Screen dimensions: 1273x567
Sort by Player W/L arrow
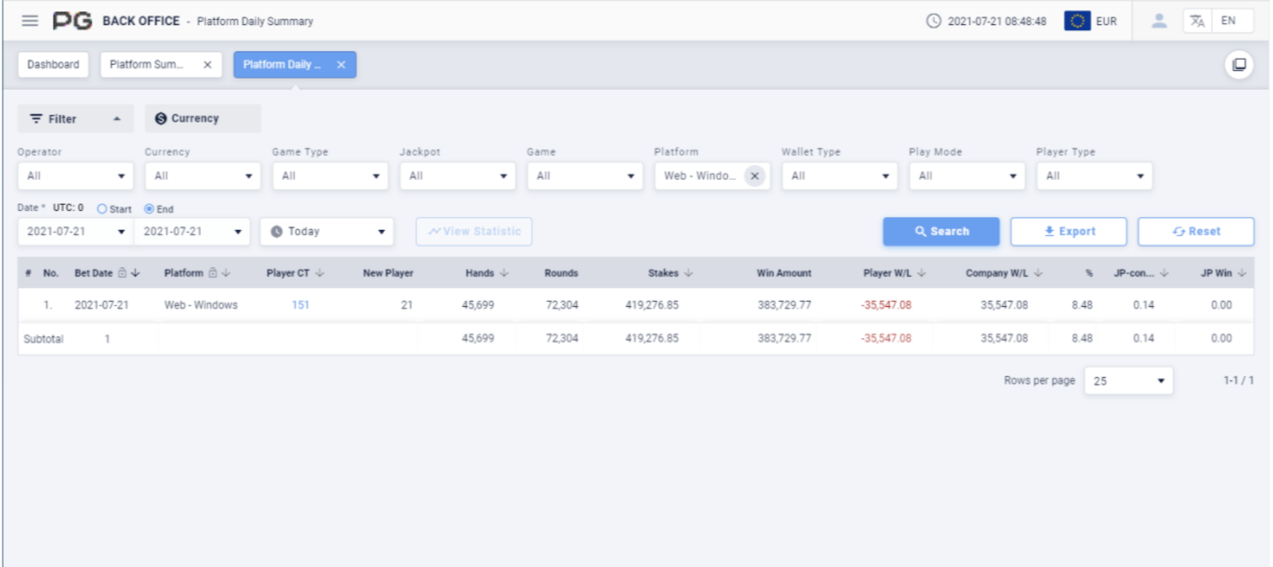(x=921, y=273)
